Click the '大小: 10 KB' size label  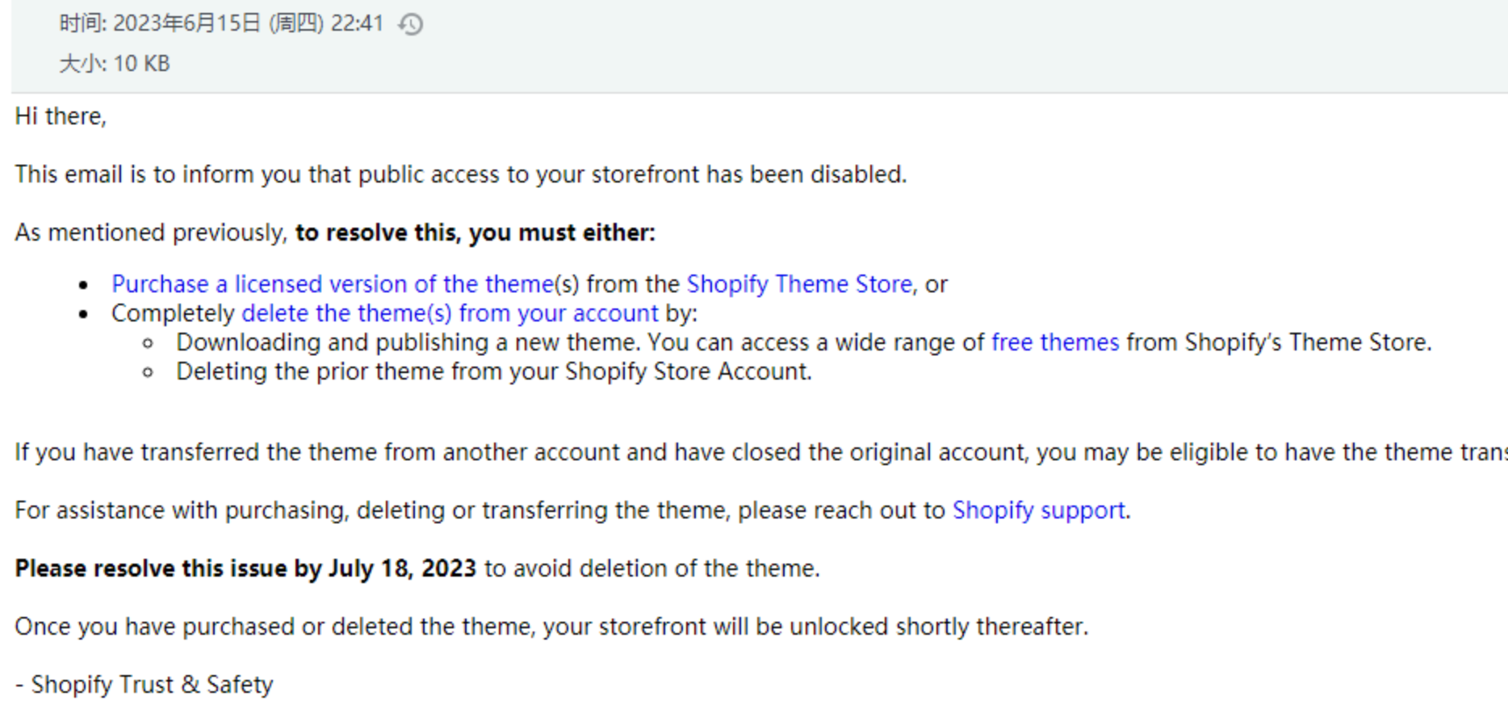(x=115, y=64)
